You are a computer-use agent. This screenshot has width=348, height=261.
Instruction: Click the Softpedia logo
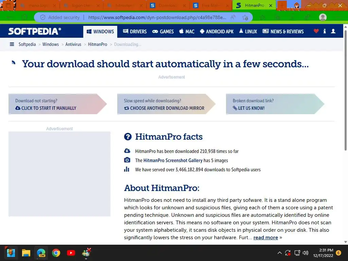coord(35,31)
